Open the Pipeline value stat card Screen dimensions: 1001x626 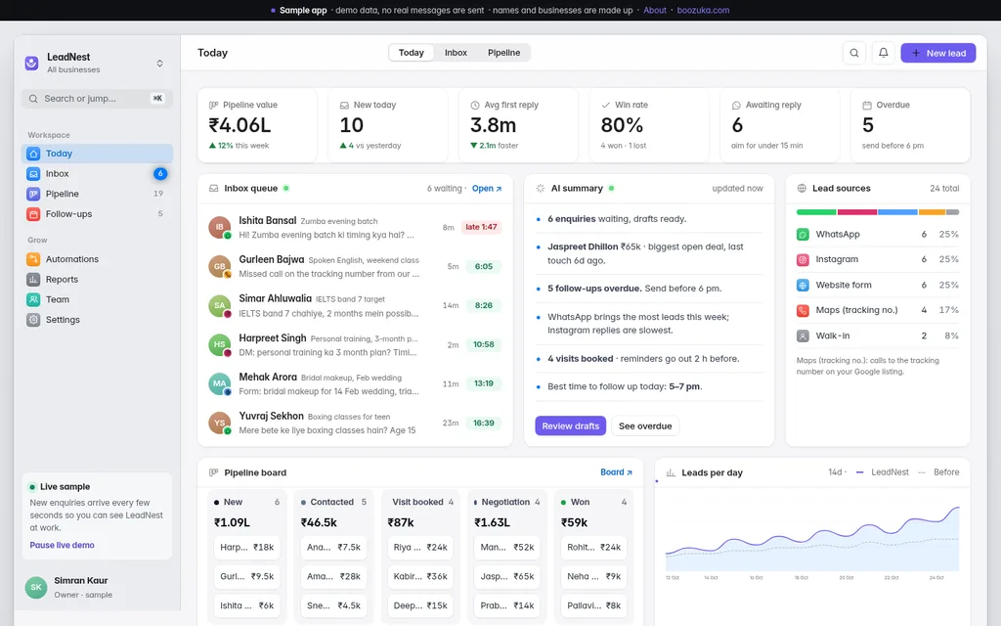coord(257,125)
